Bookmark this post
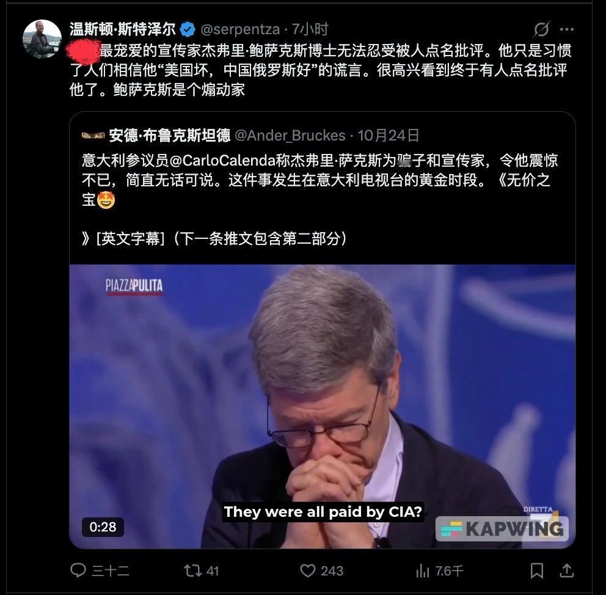The height and width of the screenshot is (595, 606). 536,571
